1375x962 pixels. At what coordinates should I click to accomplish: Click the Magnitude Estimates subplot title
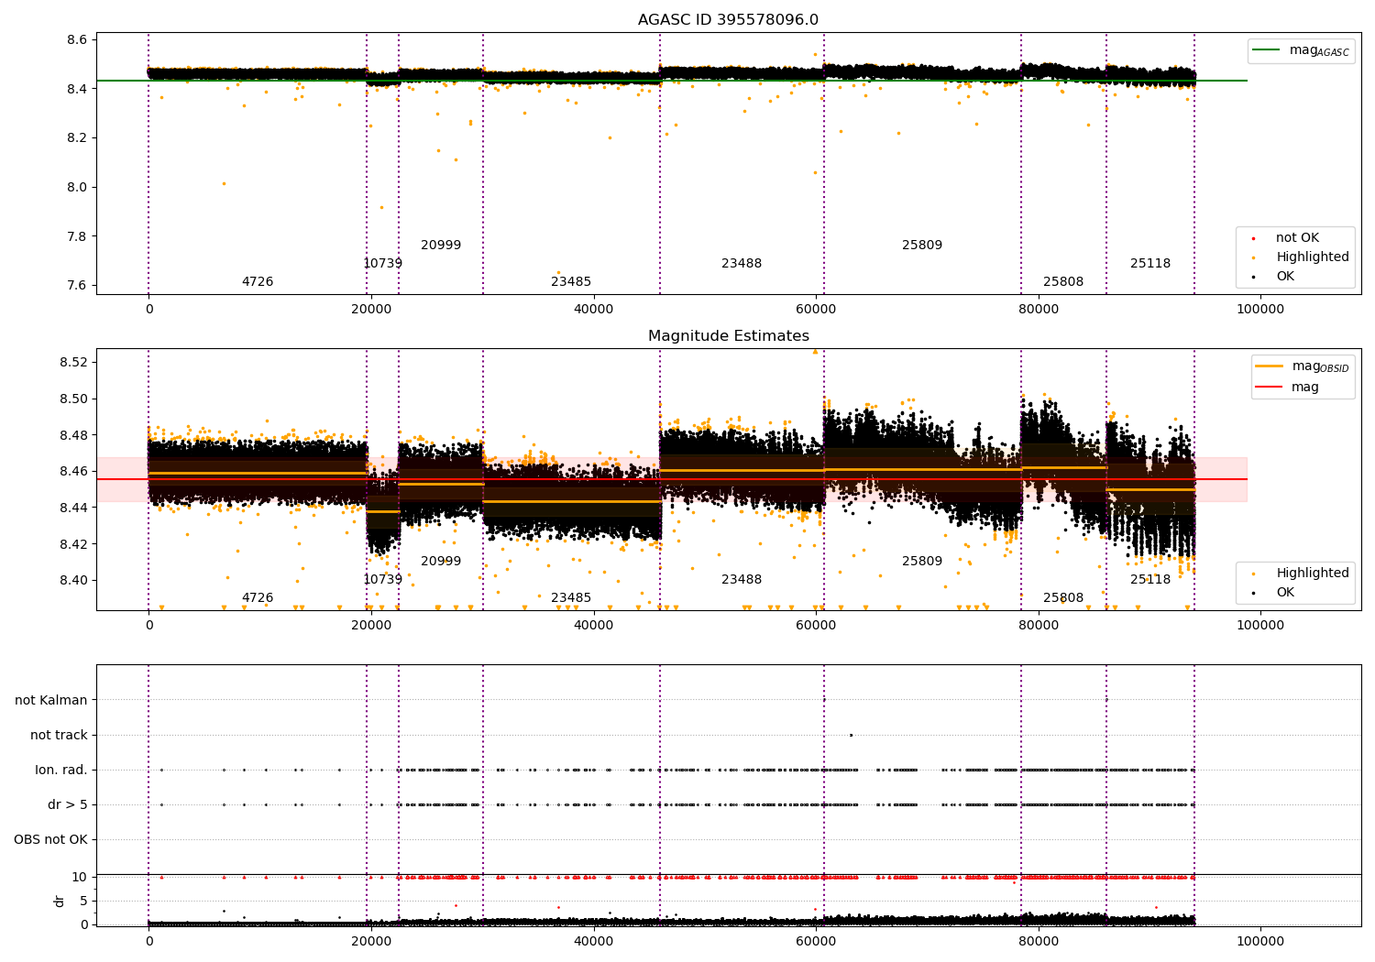(x=728, y=336)
